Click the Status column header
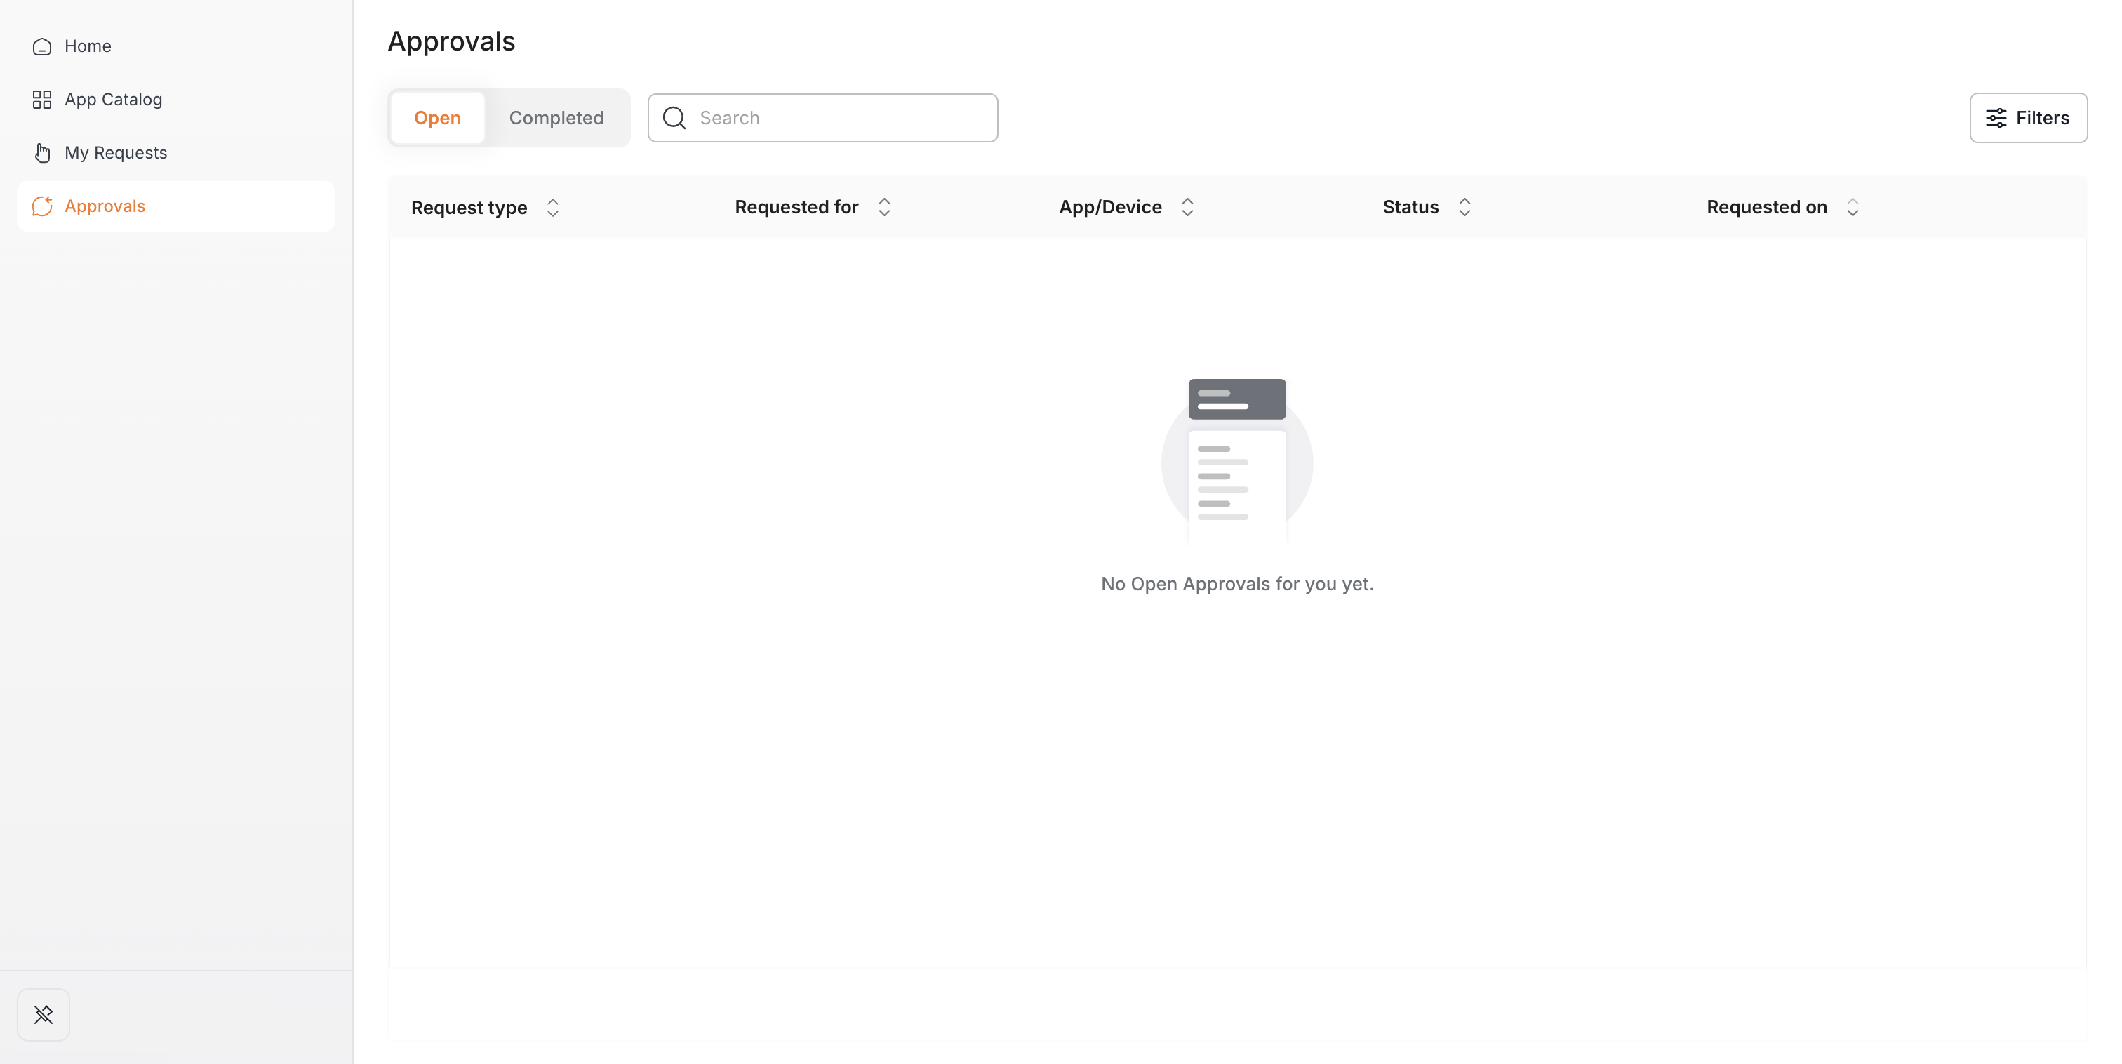Screen dimensions: 2122x1064 click(x=1410, y=207)
